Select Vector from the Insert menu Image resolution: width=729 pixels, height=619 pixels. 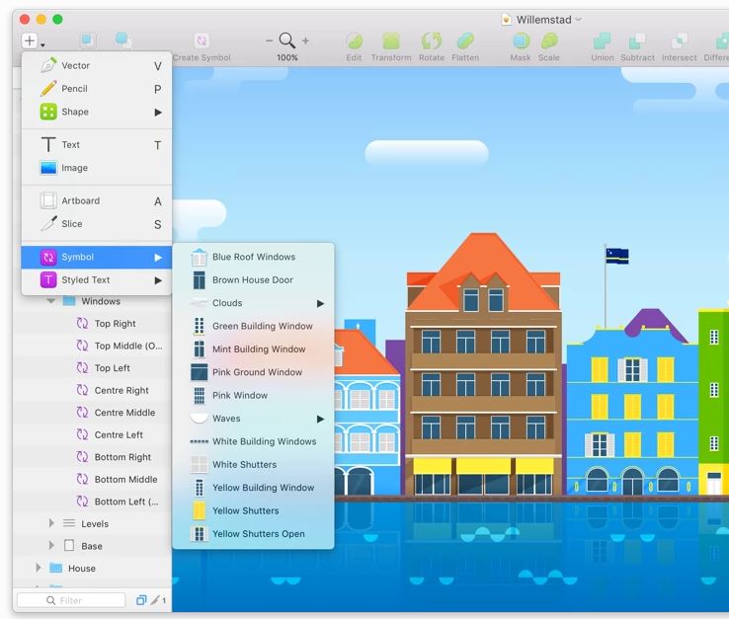[x=97, y=65]
